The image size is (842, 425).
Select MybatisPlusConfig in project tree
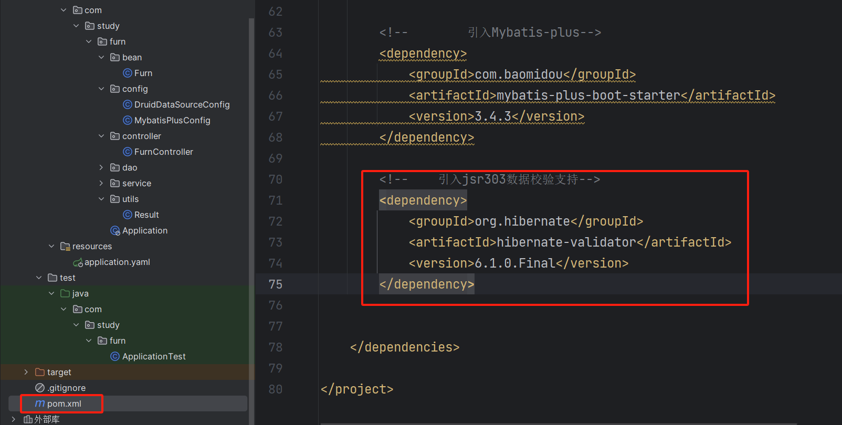(172, 120)
